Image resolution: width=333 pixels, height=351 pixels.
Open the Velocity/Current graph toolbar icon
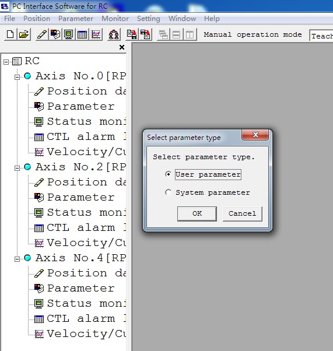[x=96, y=34]
